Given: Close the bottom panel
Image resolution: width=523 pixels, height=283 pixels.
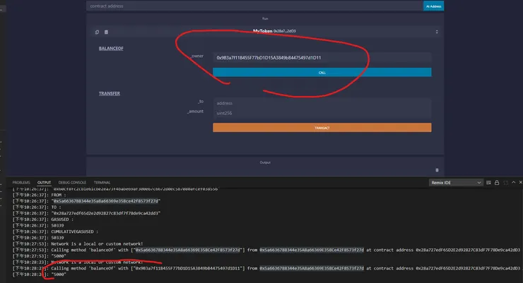Looking at the screenshot, I should tap(520, 182).
